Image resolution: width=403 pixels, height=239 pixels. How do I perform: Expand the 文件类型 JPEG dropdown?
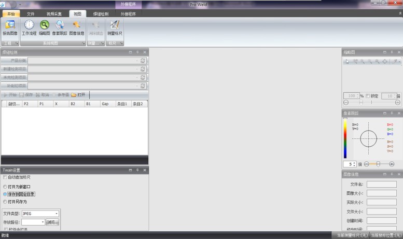pos(57,213)
